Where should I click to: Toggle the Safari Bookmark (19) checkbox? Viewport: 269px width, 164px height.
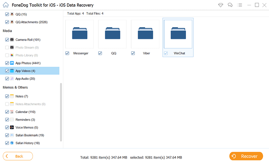7,135
